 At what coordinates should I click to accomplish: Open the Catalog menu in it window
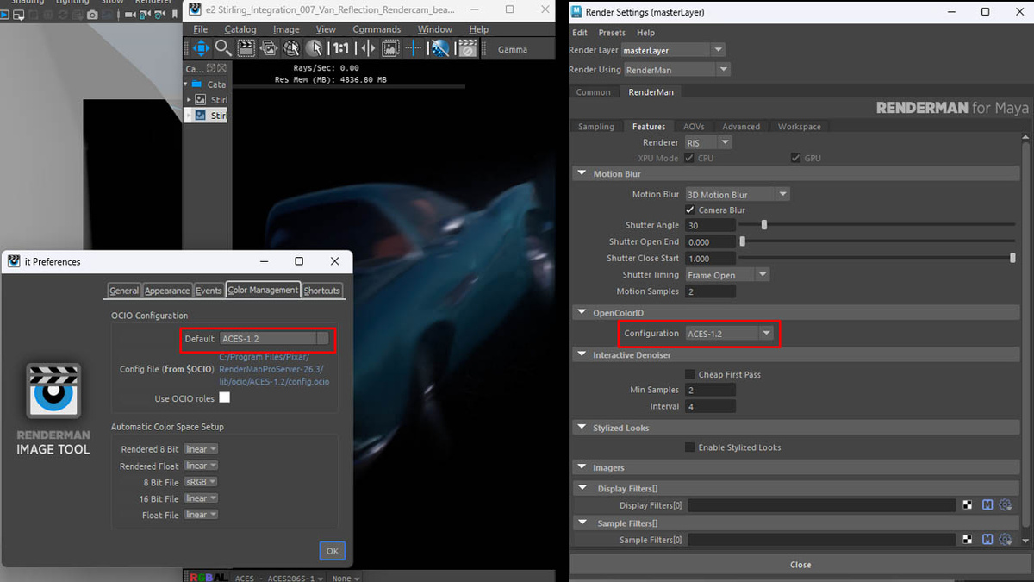[240, 29]
